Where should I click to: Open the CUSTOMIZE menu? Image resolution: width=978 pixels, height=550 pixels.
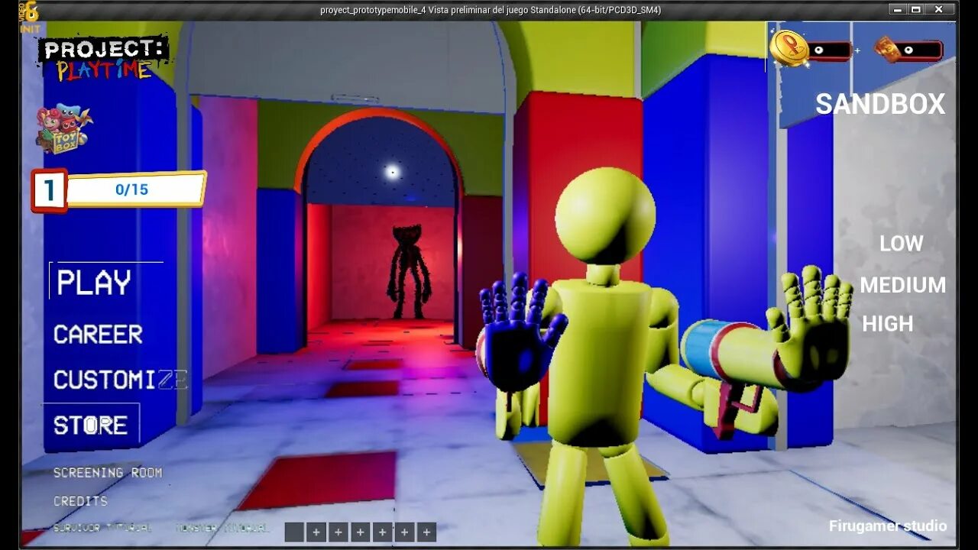[120, 380]
